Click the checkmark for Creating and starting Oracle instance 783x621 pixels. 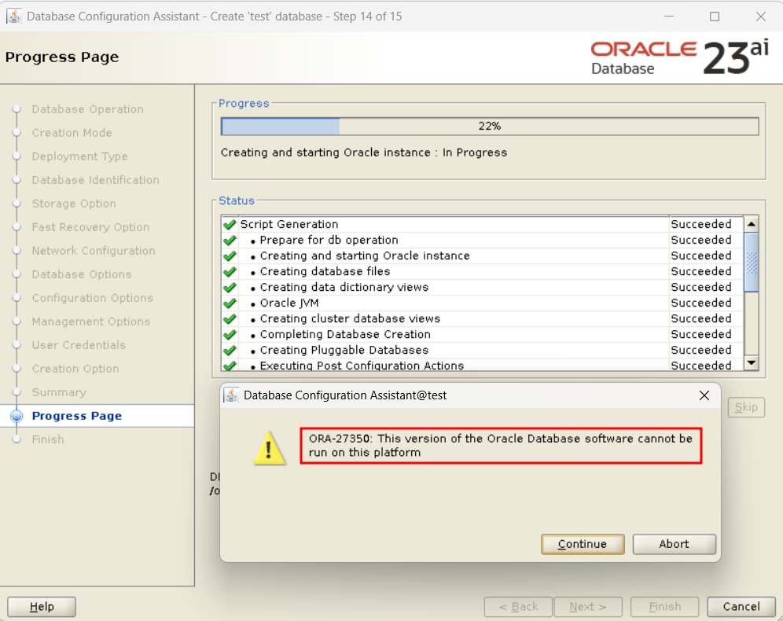coord(230,255)
